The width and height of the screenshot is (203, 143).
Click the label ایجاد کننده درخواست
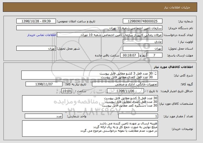tap(178, 35)
